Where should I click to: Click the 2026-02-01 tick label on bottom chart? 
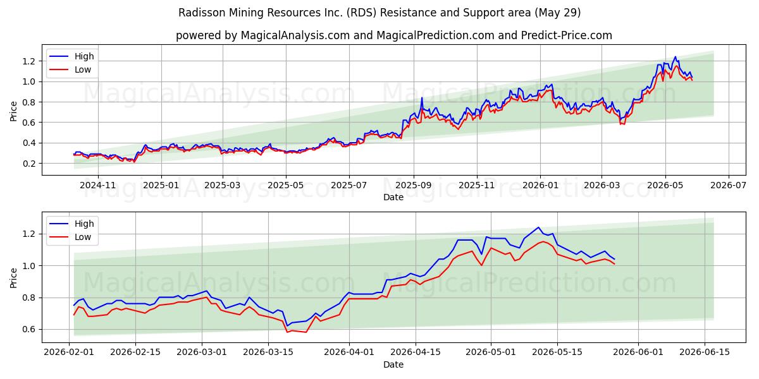coord(70,353)
